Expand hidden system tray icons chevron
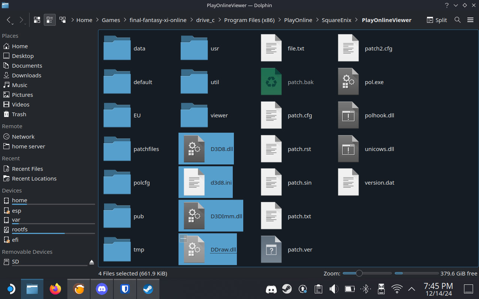Screen dimensions: 479x299 tap(412, 289)
